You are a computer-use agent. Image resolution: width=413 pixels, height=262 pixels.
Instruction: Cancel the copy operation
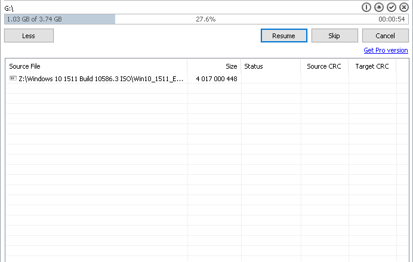386,36
